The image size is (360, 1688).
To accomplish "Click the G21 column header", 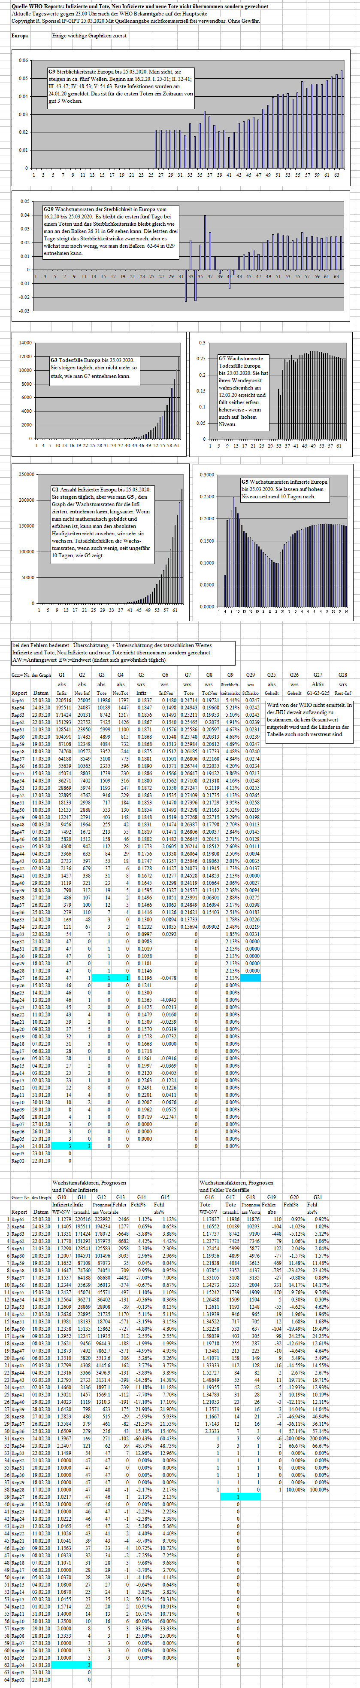I will 318,1197.
